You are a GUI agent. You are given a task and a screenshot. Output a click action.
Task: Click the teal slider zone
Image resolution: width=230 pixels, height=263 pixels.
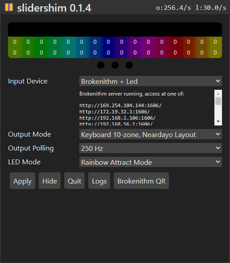point(68,47)
